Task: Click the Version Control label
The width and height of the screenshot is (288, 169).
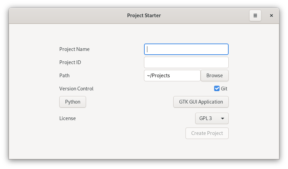Action: pos(77,89)
